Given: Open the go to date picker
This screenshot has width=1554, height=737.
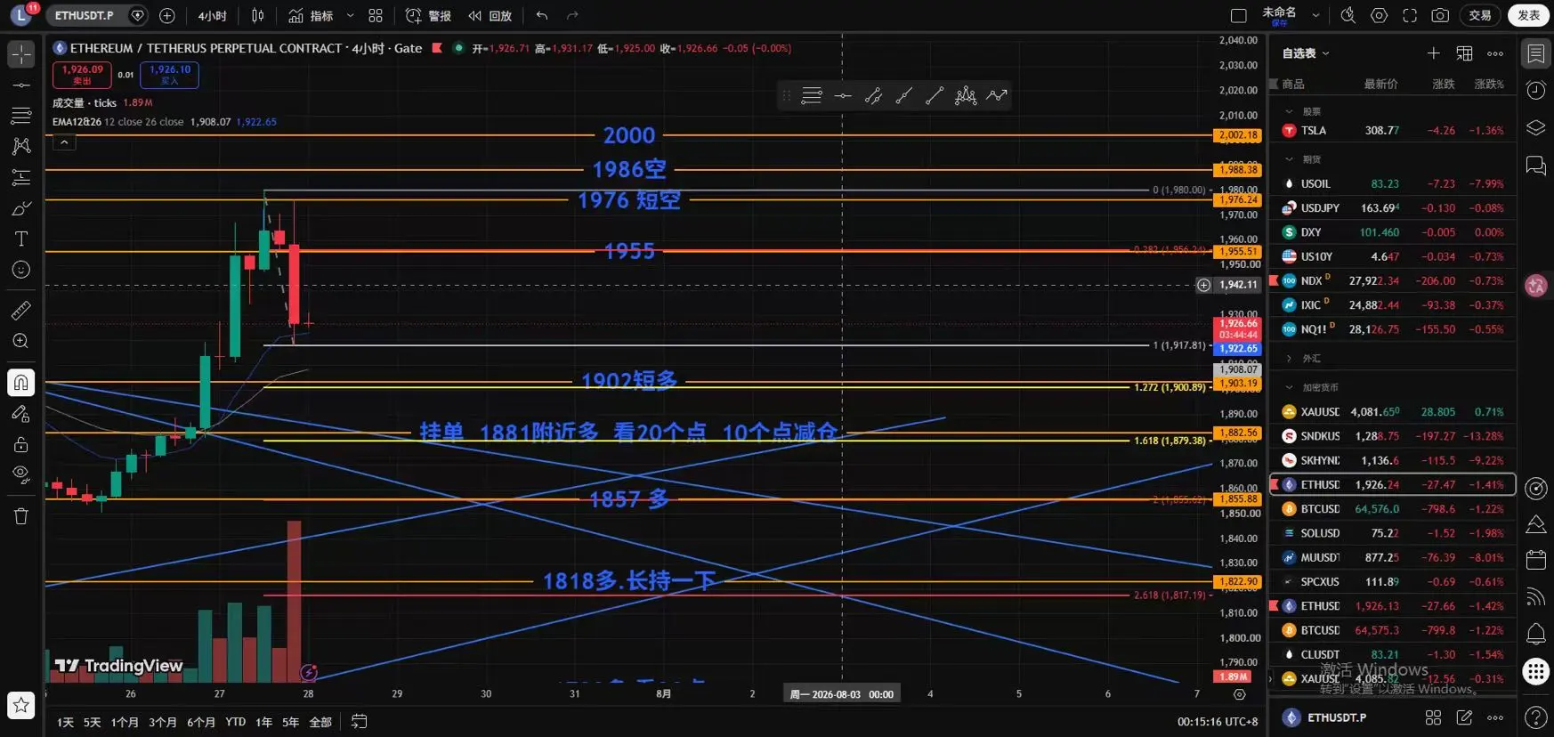Looking at the screenshot, I should pyautogui.click(x=359, y=722).
